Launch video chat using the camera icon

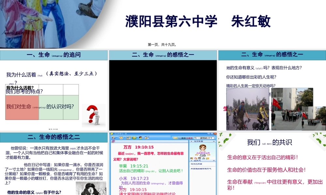coord(140,138)
